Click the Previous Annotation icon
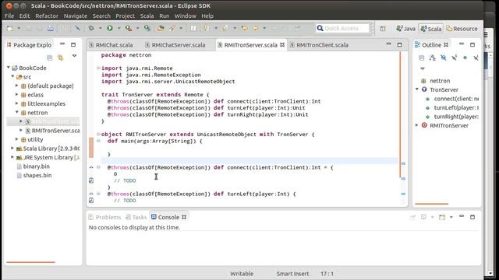 pyautogui.click(x=225, y=29)
